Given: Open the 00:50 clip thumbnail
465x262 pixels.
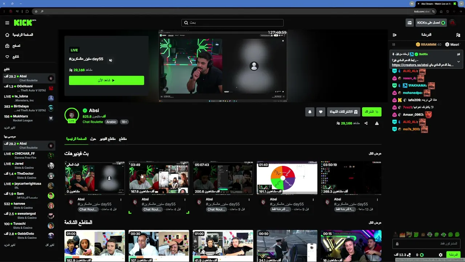Looking at the screenshot, I should point(287,246).
